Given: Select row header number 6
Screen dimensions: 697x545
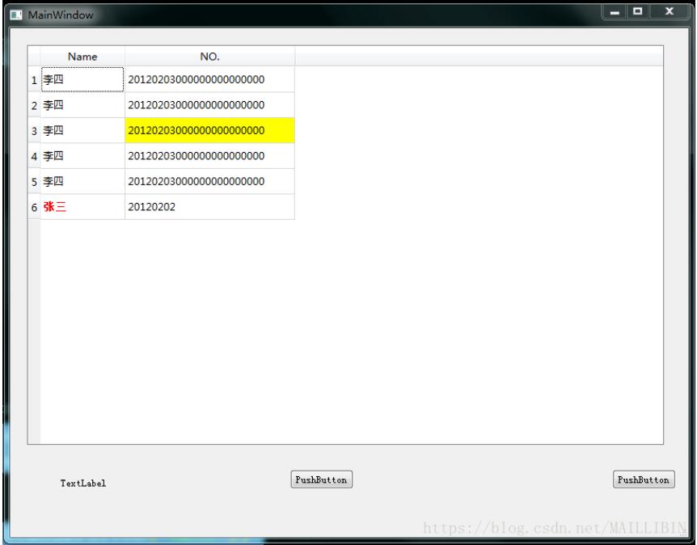Looking at the screenshot, I should (34, 207).
